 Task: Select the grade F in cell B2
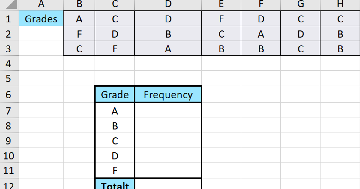point(79,34)
